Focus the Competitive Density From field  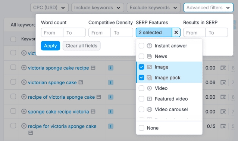(100, 32)
